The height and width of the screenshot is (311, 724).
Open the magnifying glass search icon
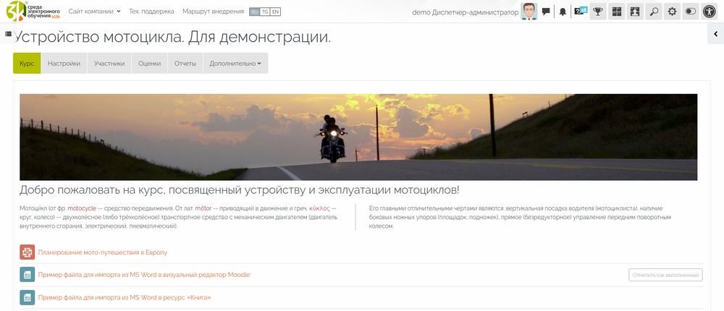654,12
